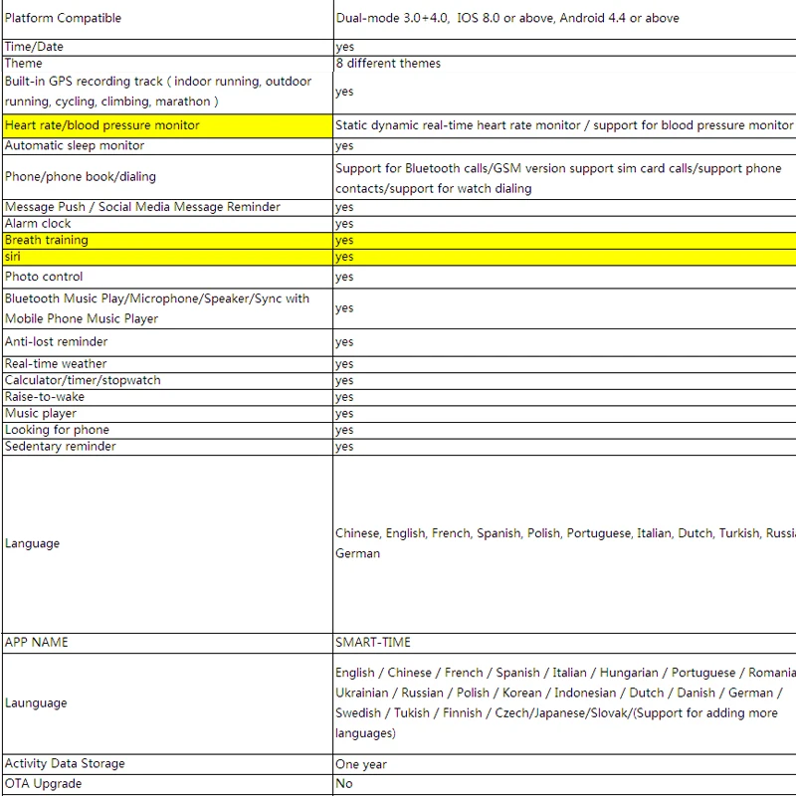Select the 'Time/Date' row label

coord(167,47)
